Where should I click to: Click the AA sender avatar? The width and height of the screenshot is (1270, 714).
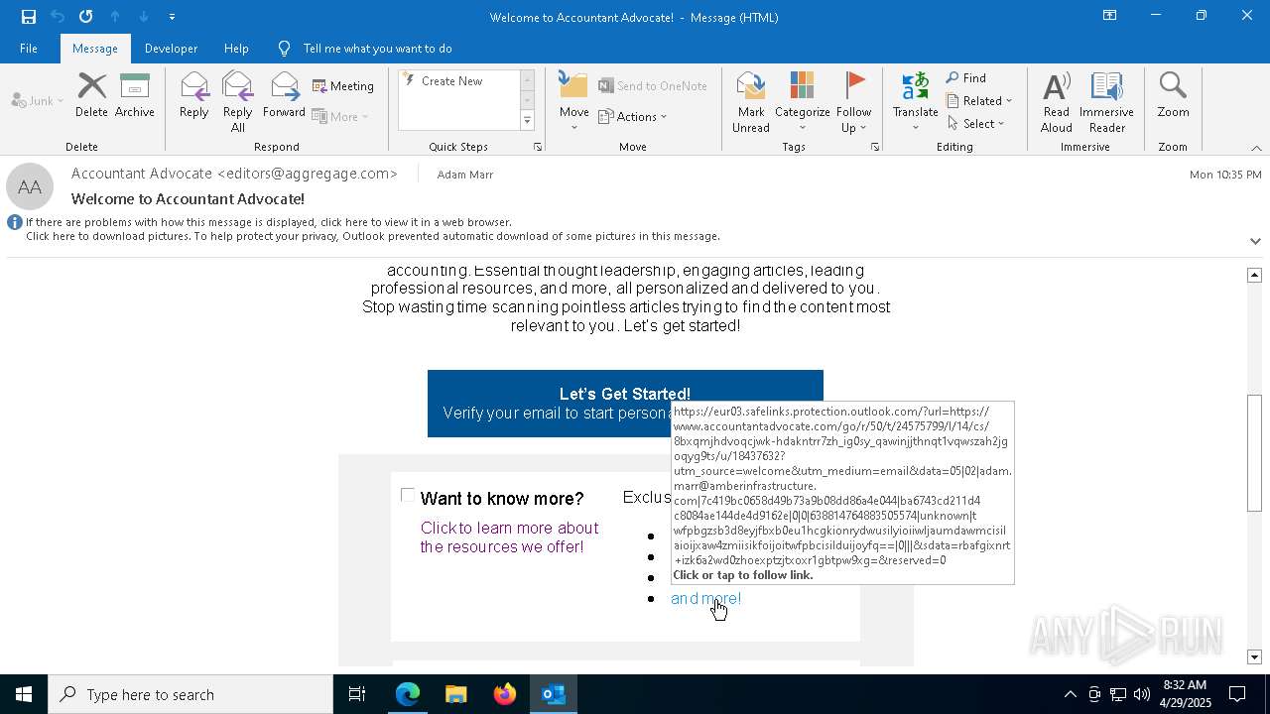30,186
